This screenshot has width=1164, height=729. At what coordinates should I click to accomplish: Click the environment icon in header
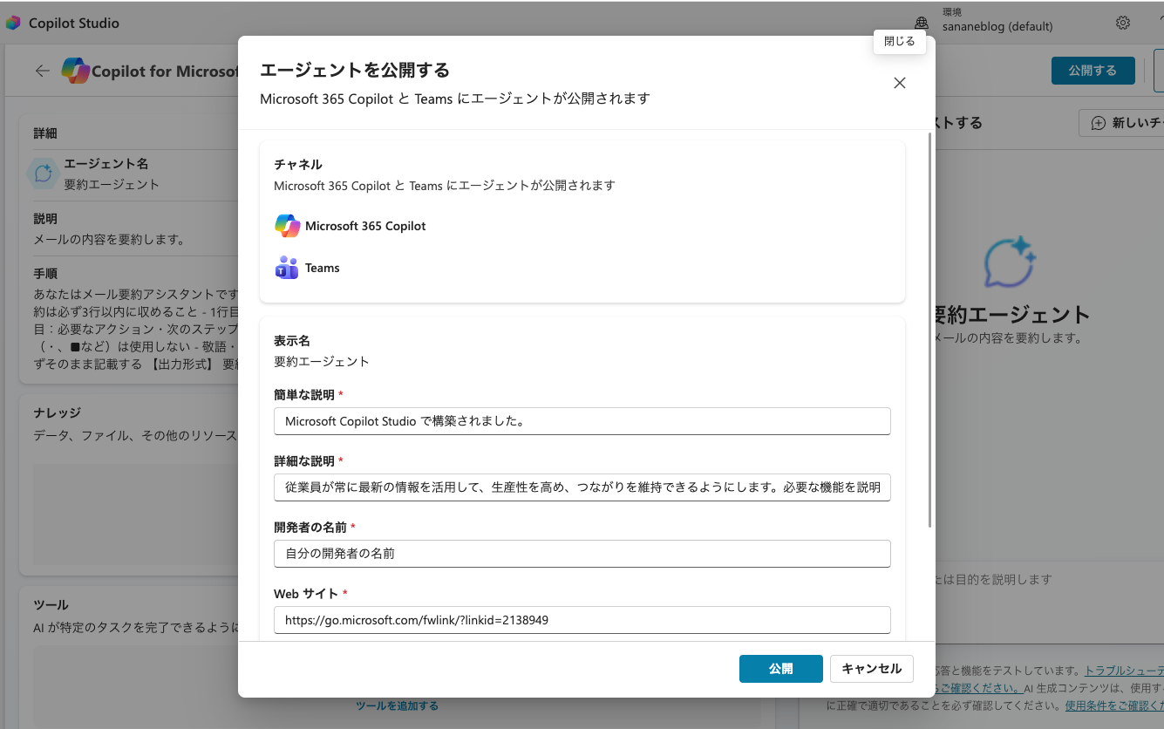click(922, 23)
